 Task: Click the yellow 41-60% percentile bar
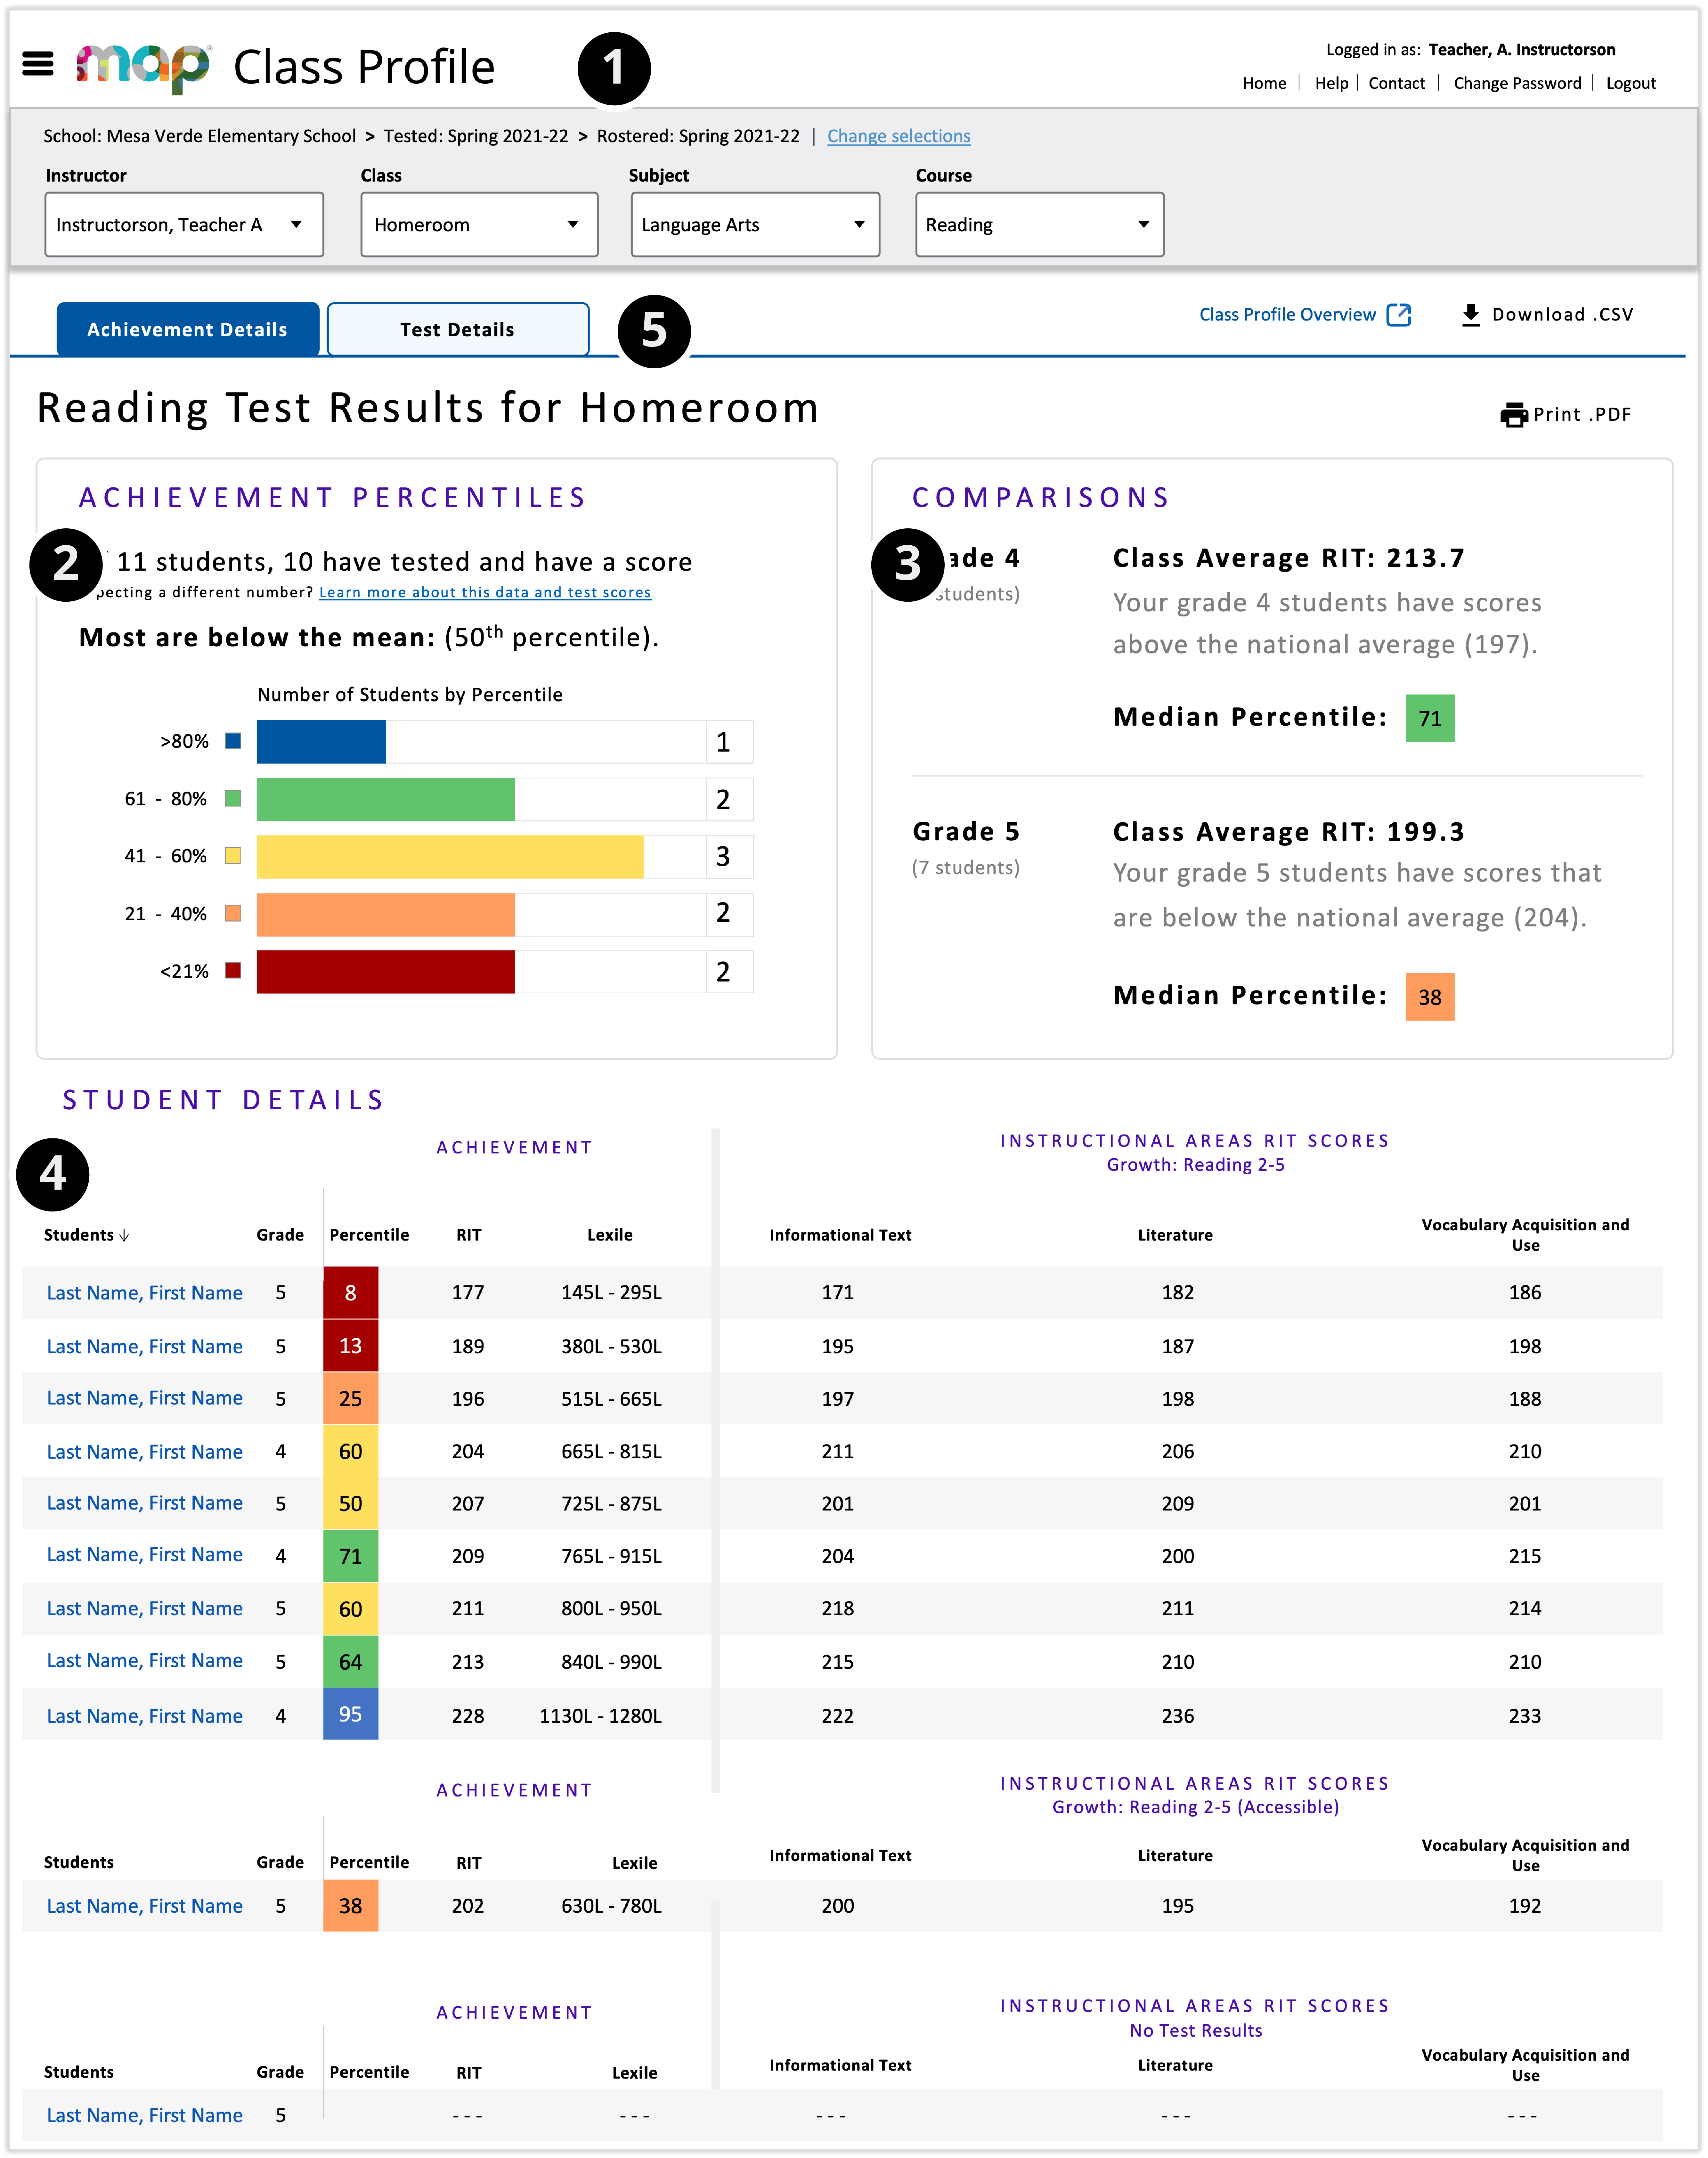pos(450,857)
